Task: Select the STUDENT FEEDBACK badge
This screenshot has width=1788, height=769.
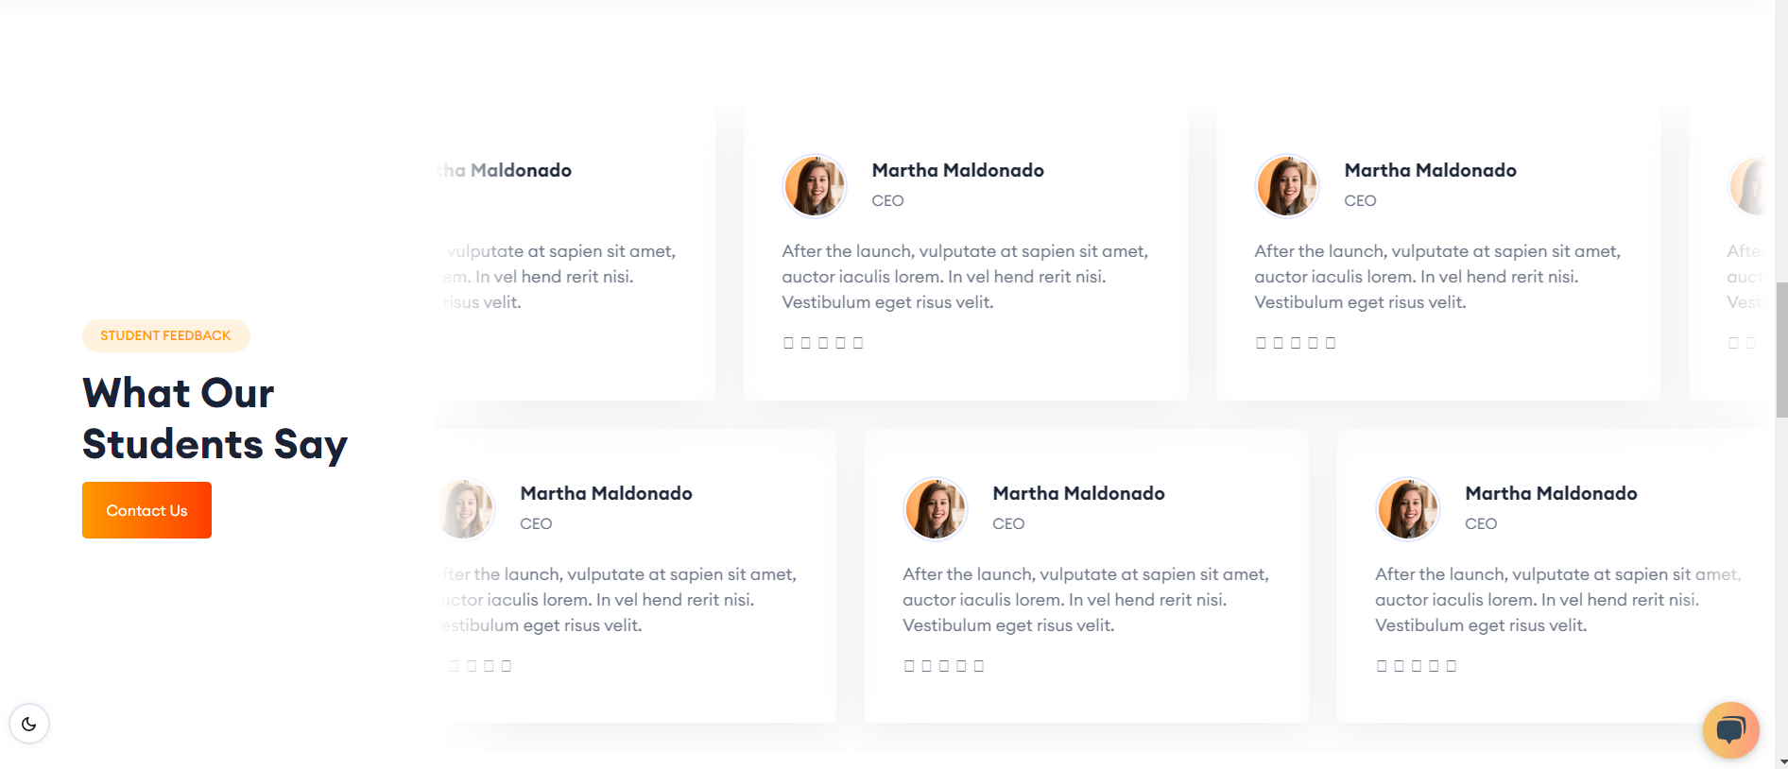Action: coord(165,335)
